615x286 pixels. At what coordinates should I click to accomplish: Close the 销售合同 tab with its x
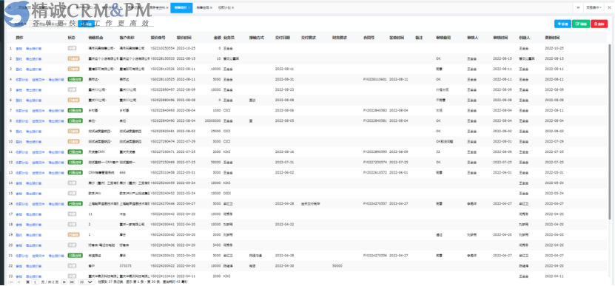click(x=211, y=7)
